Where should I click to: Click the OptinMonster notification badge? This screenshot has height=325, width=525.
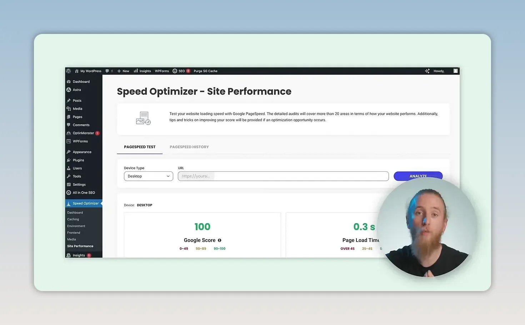tap(97, 133)
